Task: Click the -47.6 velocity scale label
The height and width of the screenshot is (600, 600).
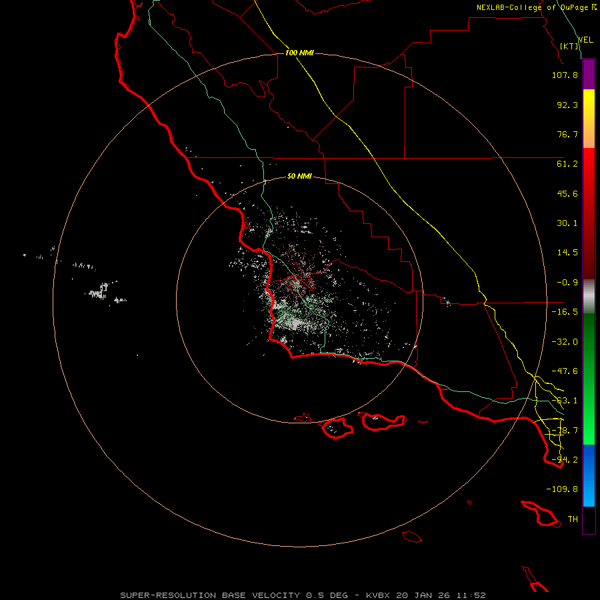Action: click(565, 371)
